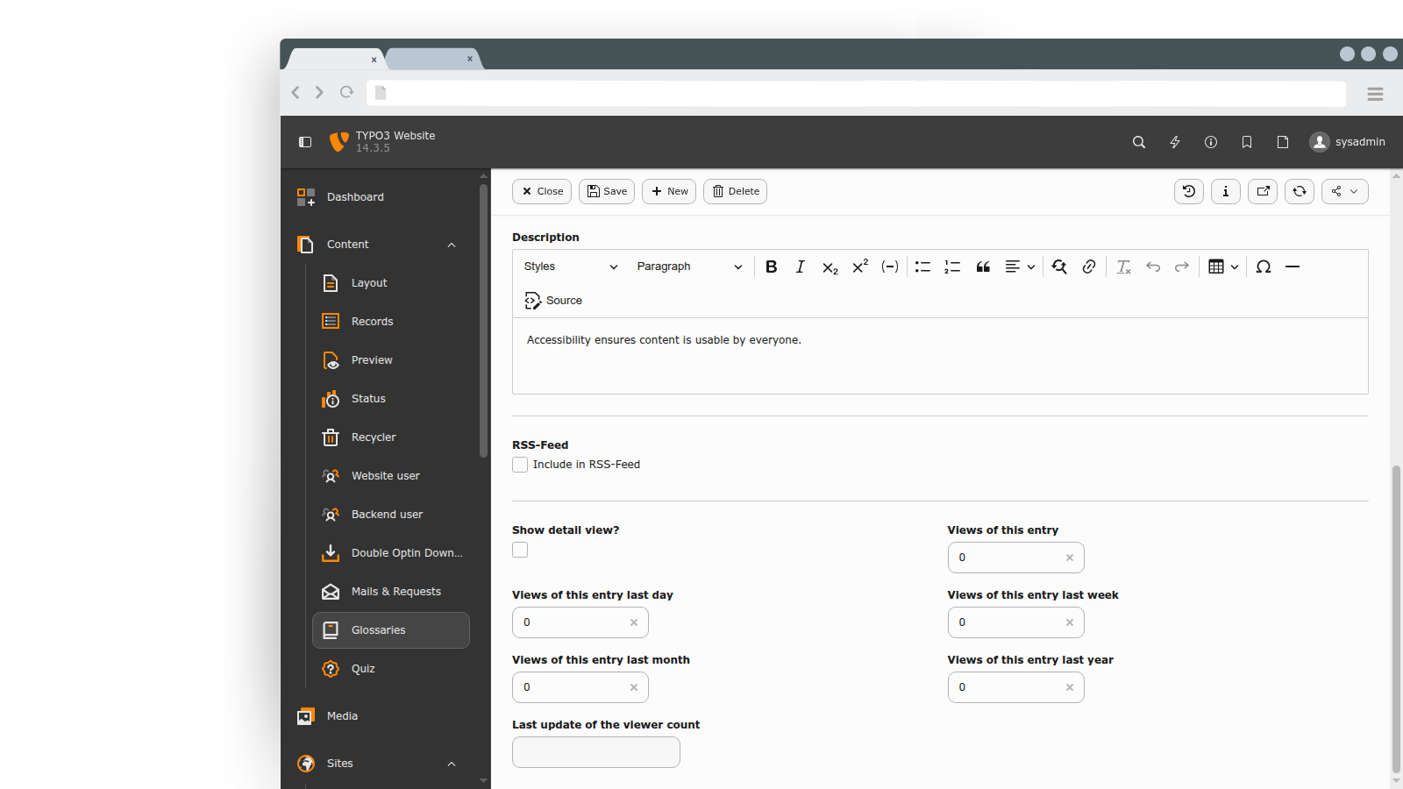The image size is (1403, 789).
Task: Open the Records module
Action: pyautogui.click(x=391, y=322)
